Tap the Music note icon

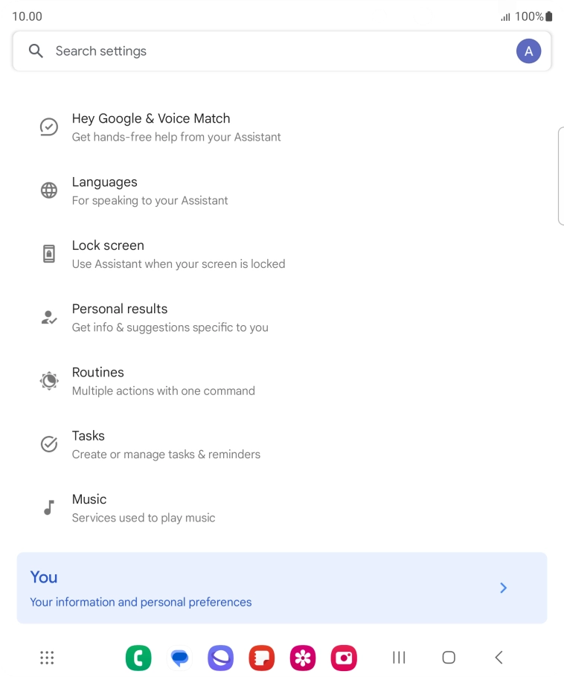[48, 507]
